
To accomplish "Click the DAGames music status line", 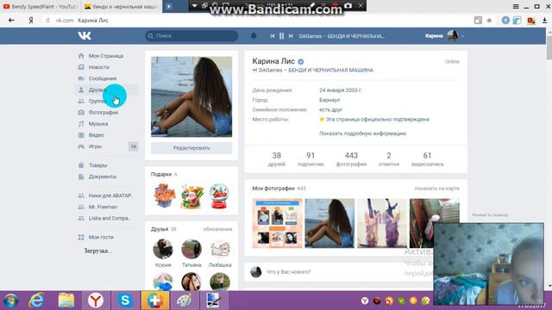I will pos(312,70).
